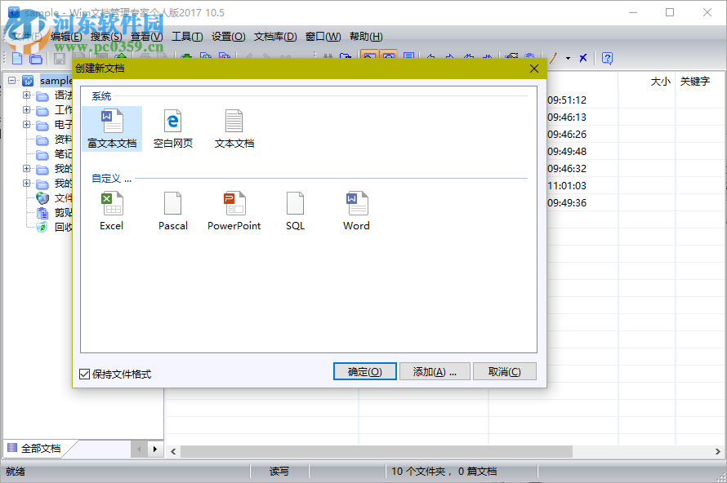727x483 pixels.
Task: Expand the 语法 folder node
Action: pyautogui.click(x=26, y=95)
